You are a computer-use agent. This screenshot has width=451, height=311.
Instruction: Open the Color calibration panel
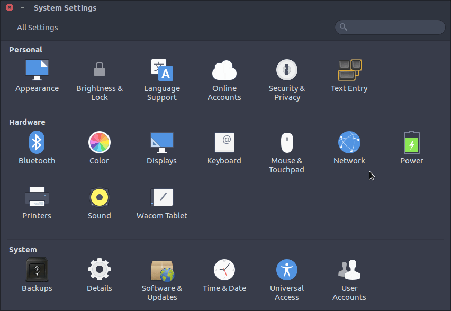100,147
